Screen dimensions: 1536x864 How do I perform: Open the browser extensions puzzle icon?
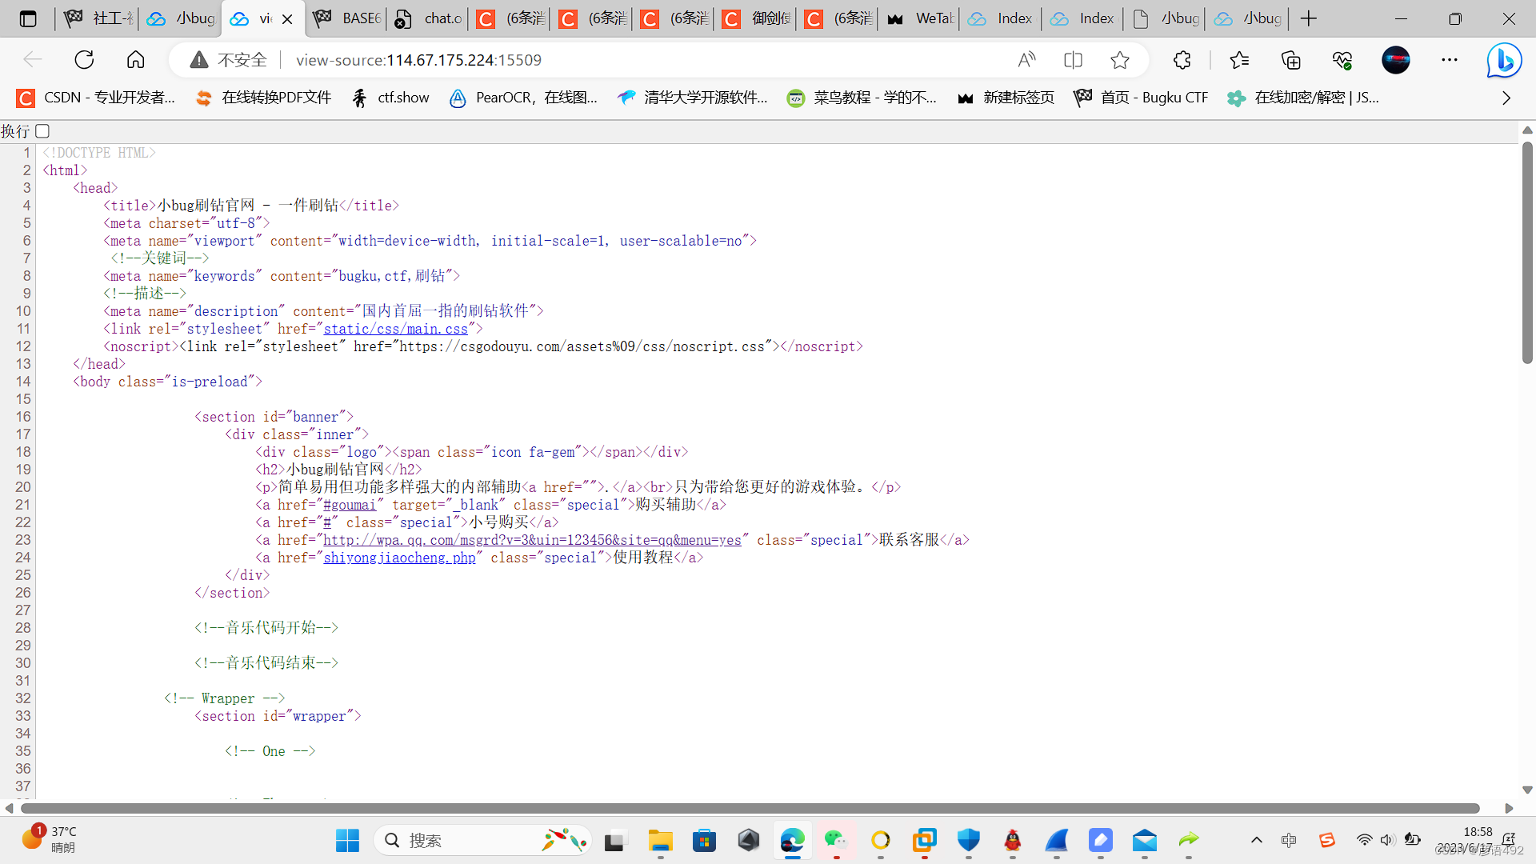pos(1182,60)
